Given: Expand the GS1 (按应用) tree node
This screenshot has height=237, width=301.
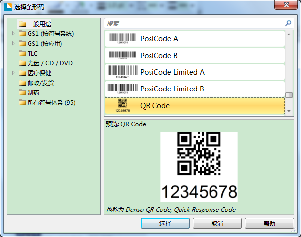Looking at the screenshot, I should (13, 43).
